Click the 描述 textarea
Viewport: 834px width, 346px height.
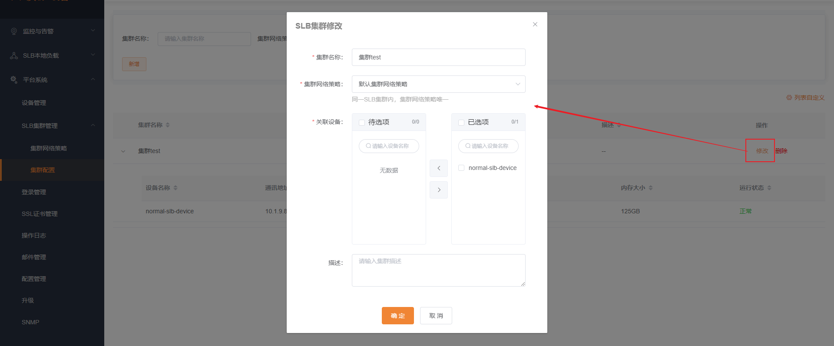click(438, 270)
